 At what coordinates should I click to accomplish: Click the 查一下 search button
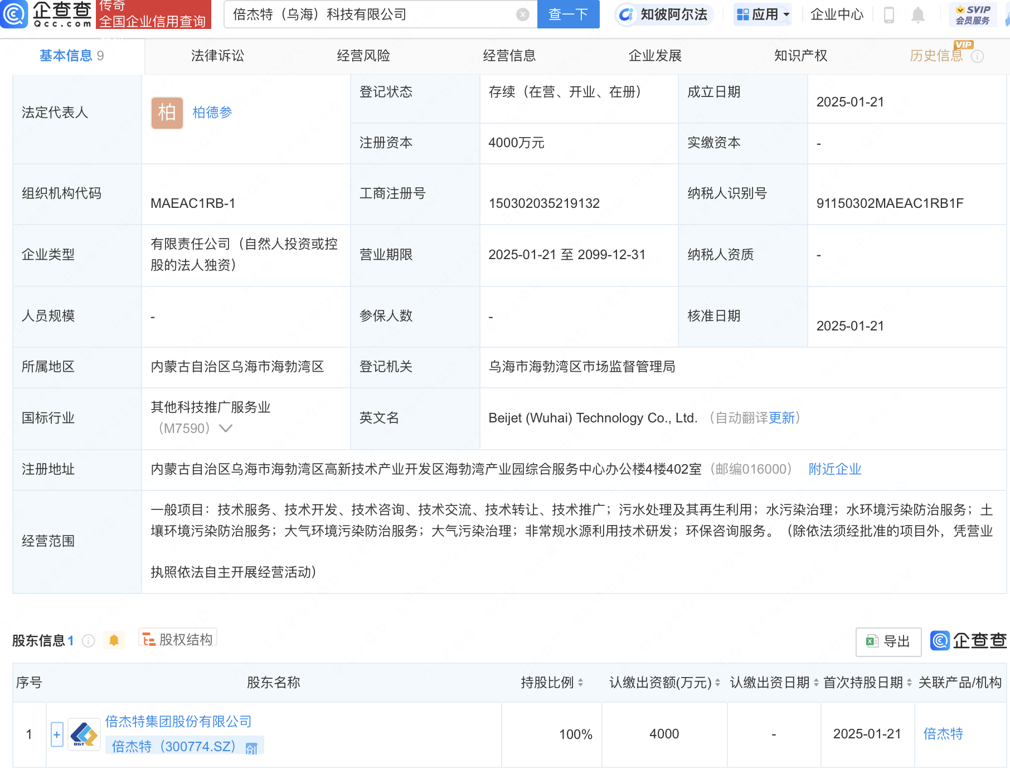(x=568, y=14)
